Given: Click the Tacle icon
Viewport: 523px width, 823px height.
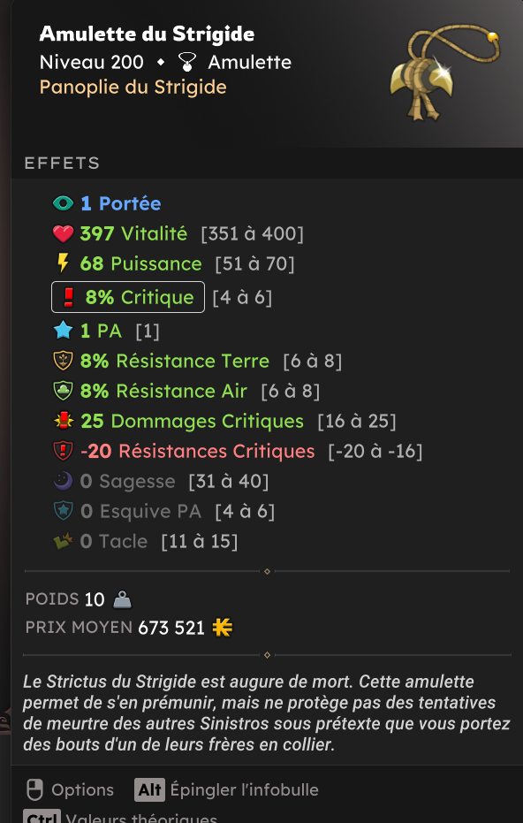Looking at the screenshot, I should [64, 541].
